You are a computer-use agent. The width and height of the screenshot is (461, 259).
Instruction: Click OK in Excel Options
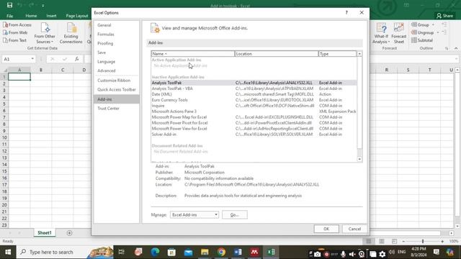pos(326,229)
